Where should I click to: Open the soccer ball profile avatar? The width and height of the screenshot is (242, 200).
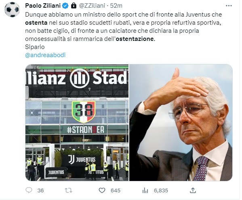point(12,10)
